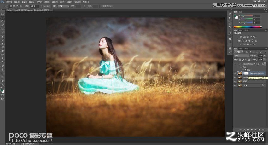Select the Pen tool
This screenshot has height=145, width=268.
(x=3, y=66)
